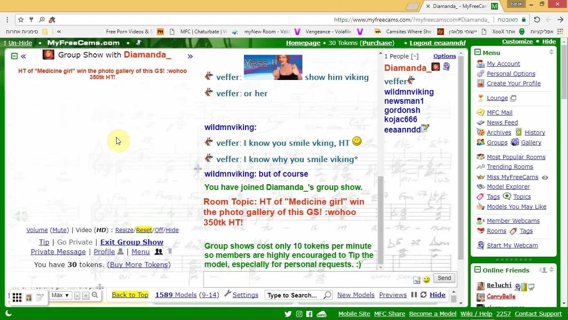Image resolution: width=568 pixels, height=320 pixels.
Task: Click the Send button
Action: (x=444, y=278)
